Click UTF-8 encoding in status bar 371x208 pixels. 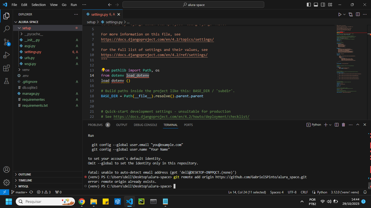(292, 192)
